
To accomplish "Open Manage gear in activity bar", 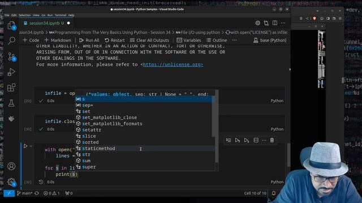I will pos(11,182).
